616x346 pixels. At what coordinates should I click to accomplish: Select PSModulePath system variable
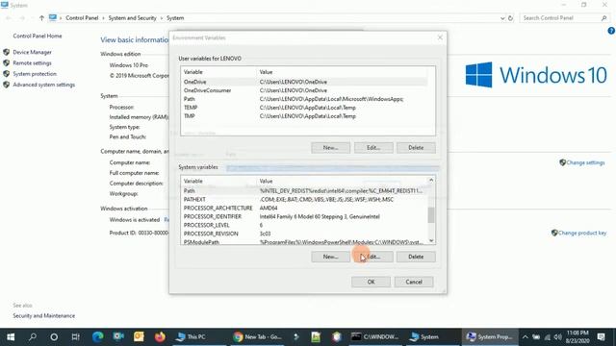click(x=304, y=242)
